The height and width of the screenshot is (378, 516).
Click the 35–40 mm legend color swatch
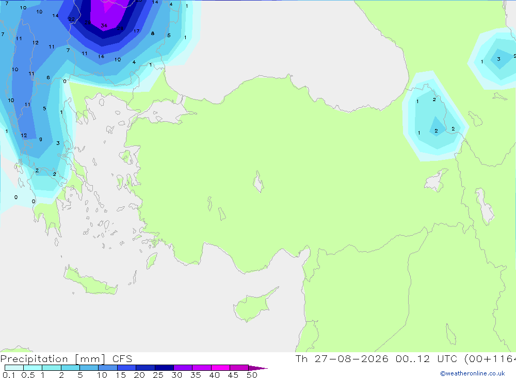pos(201,368)
